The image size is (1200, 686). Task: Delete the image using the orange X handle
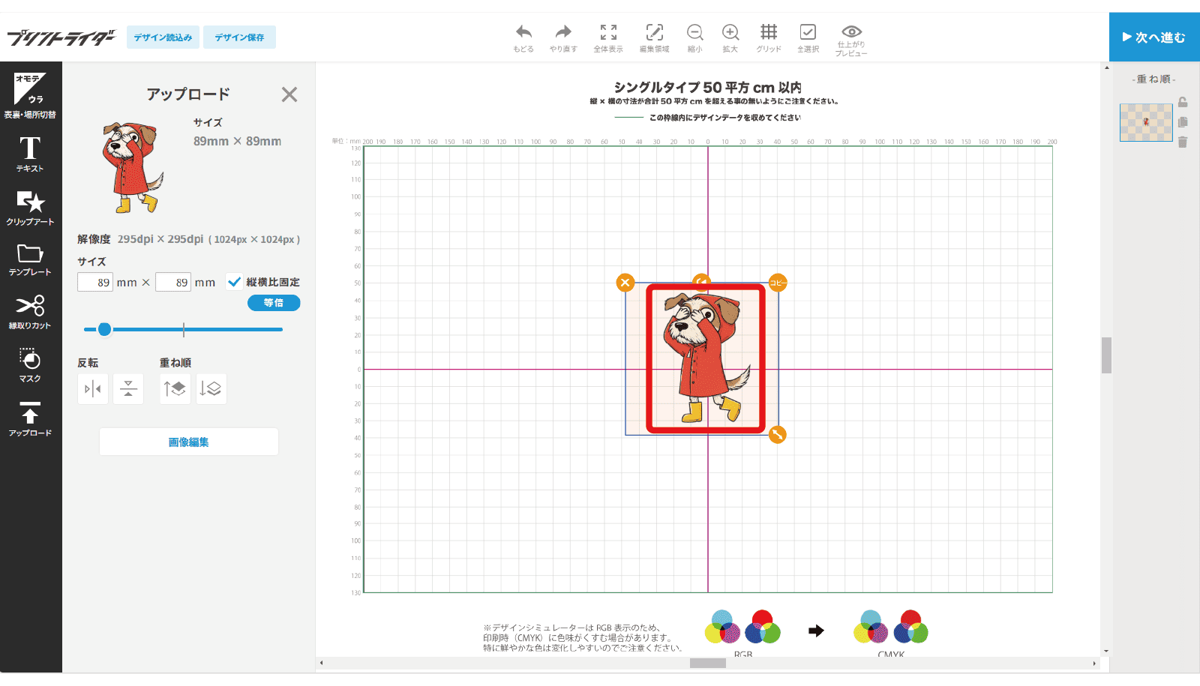(x=625, y=283)
